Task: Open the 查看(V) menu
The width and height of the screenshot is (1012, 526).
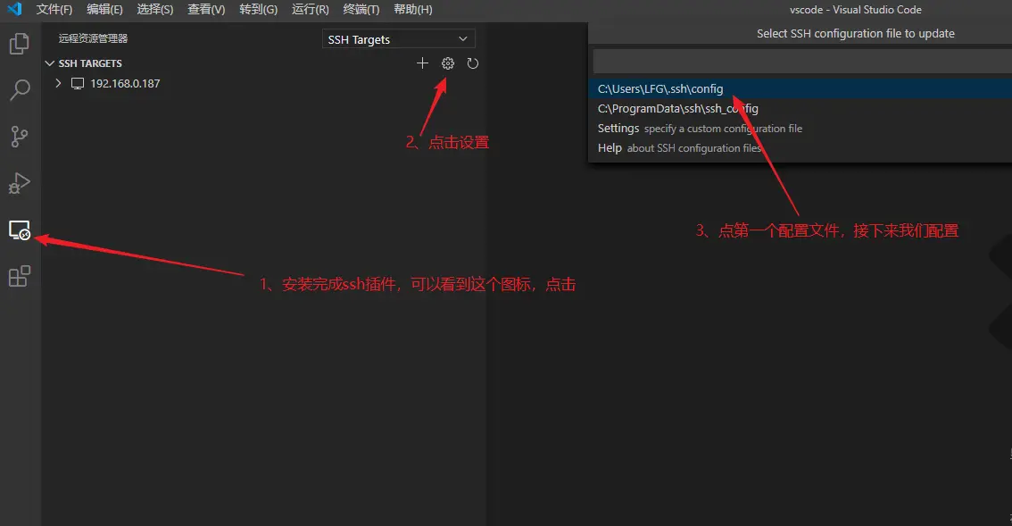Action: pyautogui.click(x=206, y=10)
